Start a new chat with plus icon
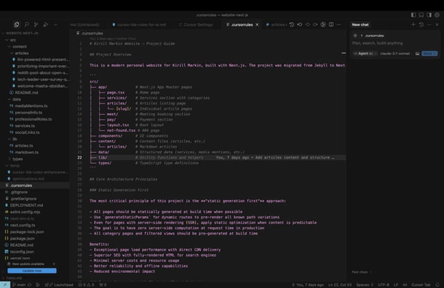Image resolution: width=444 pixels, height=288 pixels. [413, 25]
